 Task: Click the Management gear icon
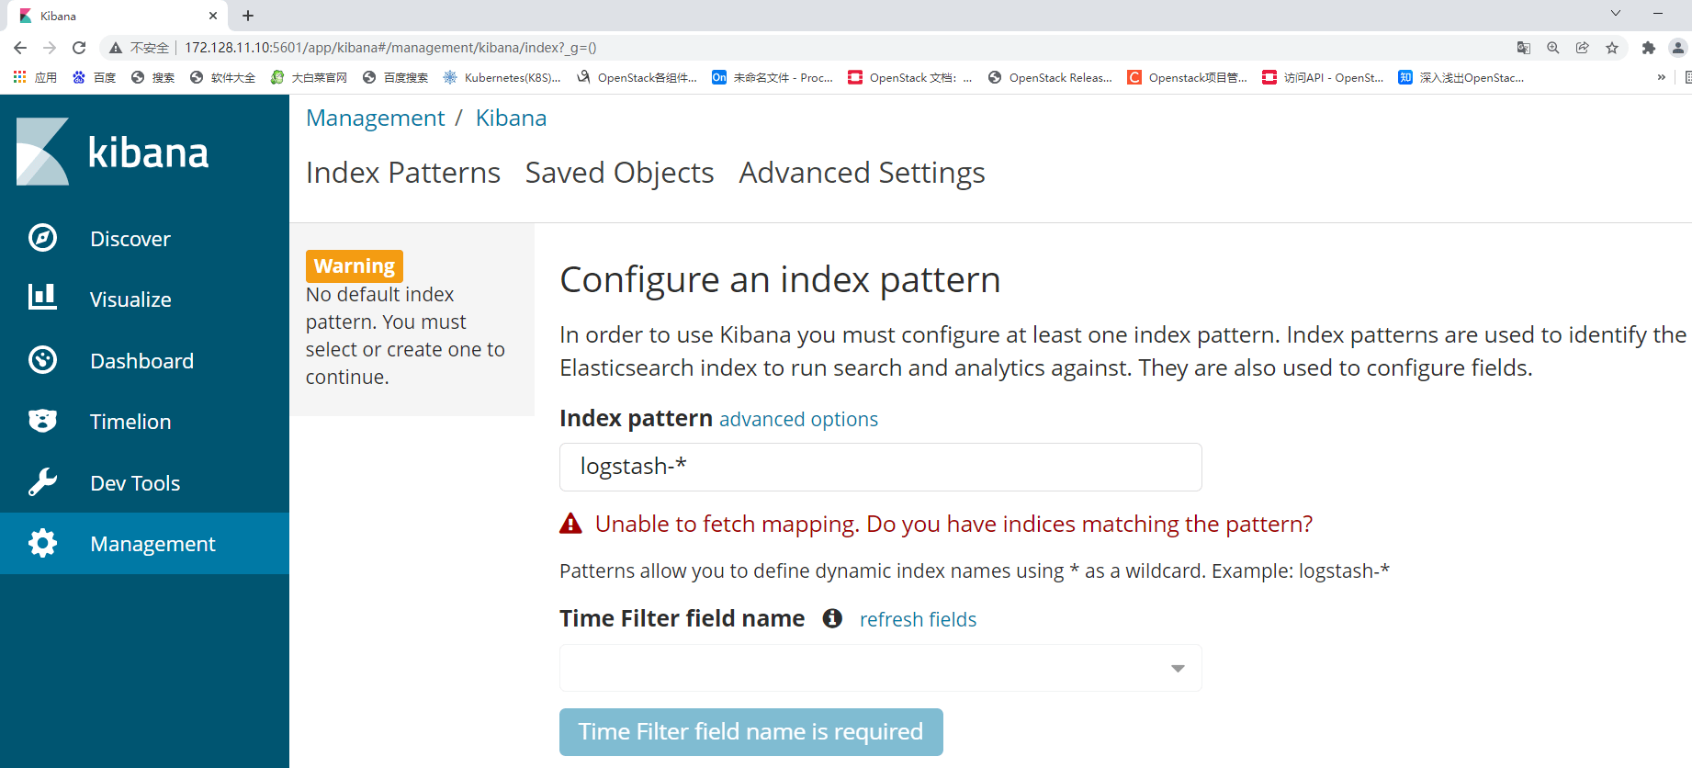(42, 543)
